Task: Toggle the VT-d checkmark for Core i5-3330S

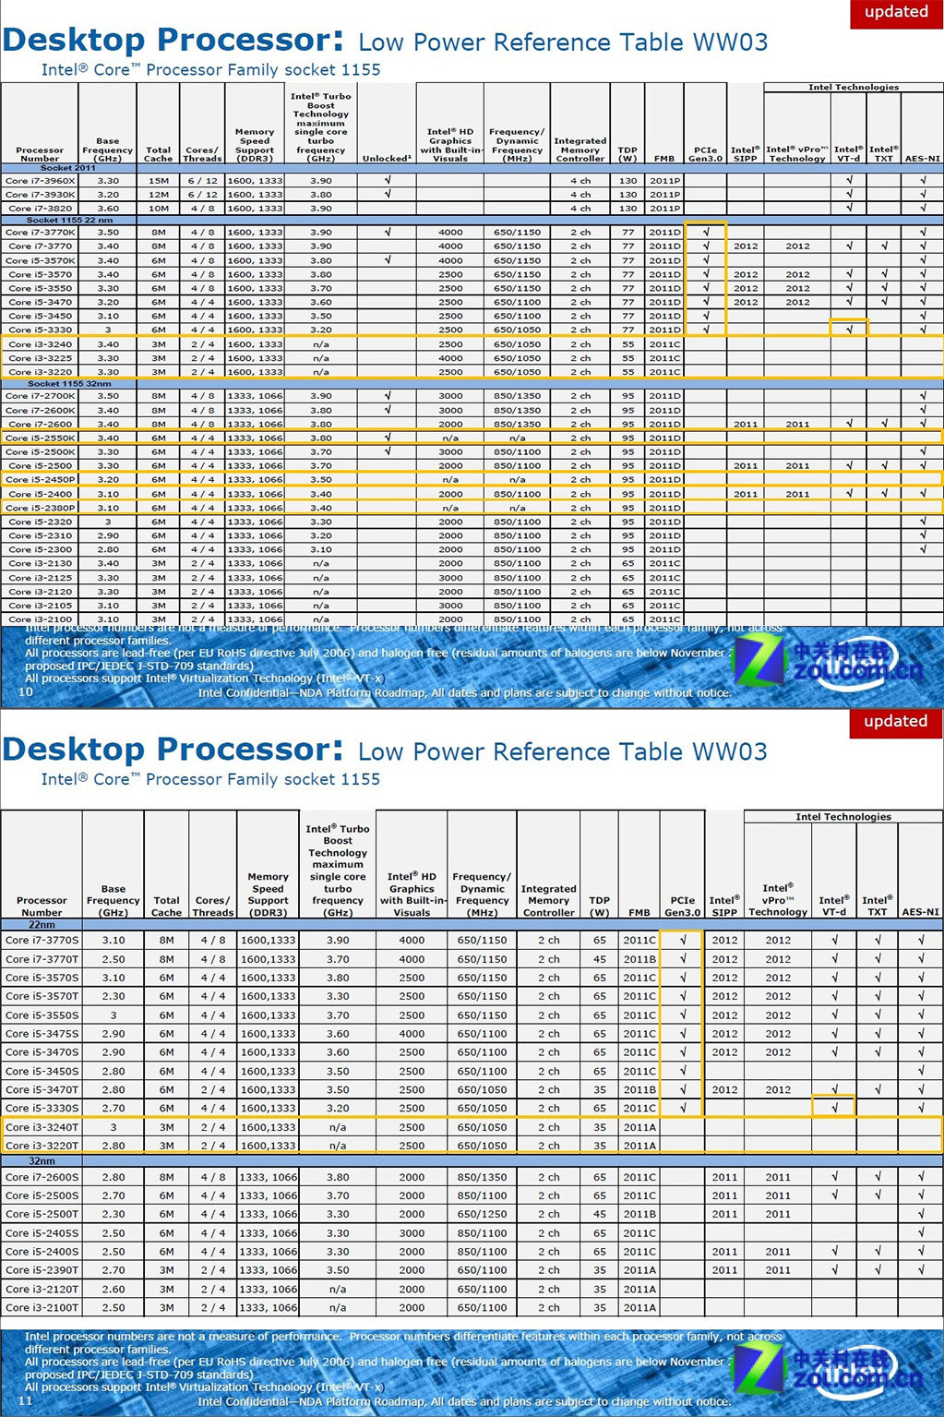Action: (834, 1108)
